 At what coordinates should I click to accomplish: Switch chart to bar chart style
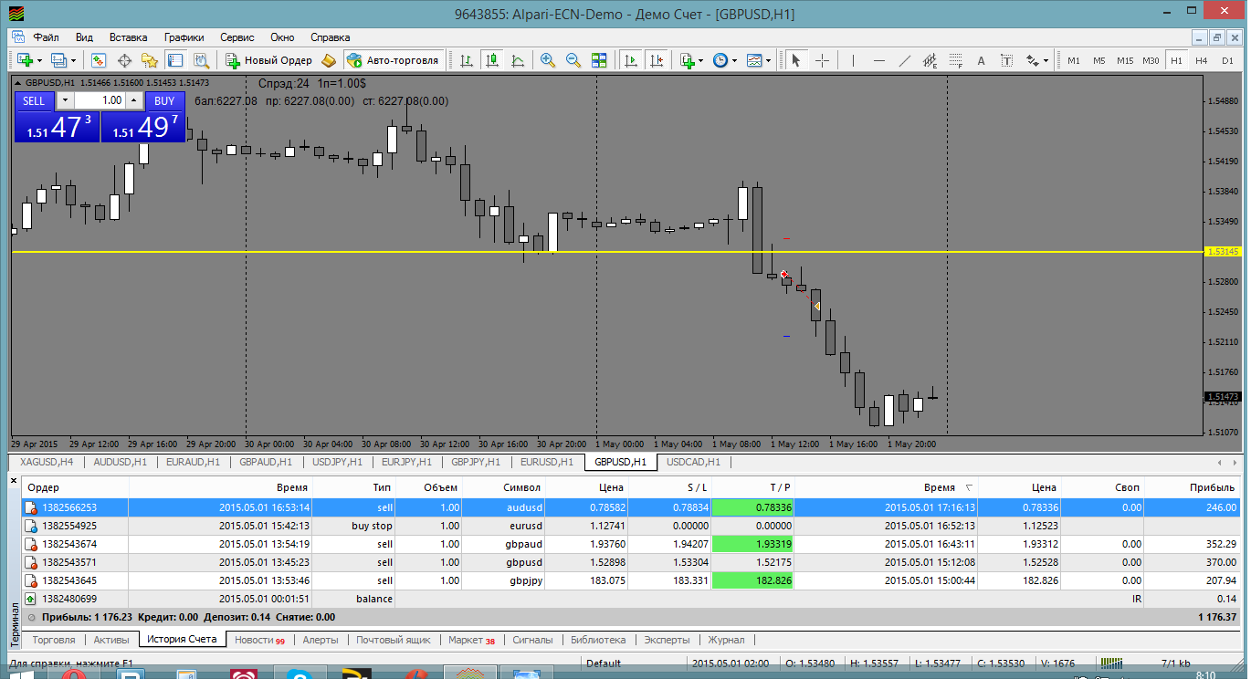click(467, 60)
